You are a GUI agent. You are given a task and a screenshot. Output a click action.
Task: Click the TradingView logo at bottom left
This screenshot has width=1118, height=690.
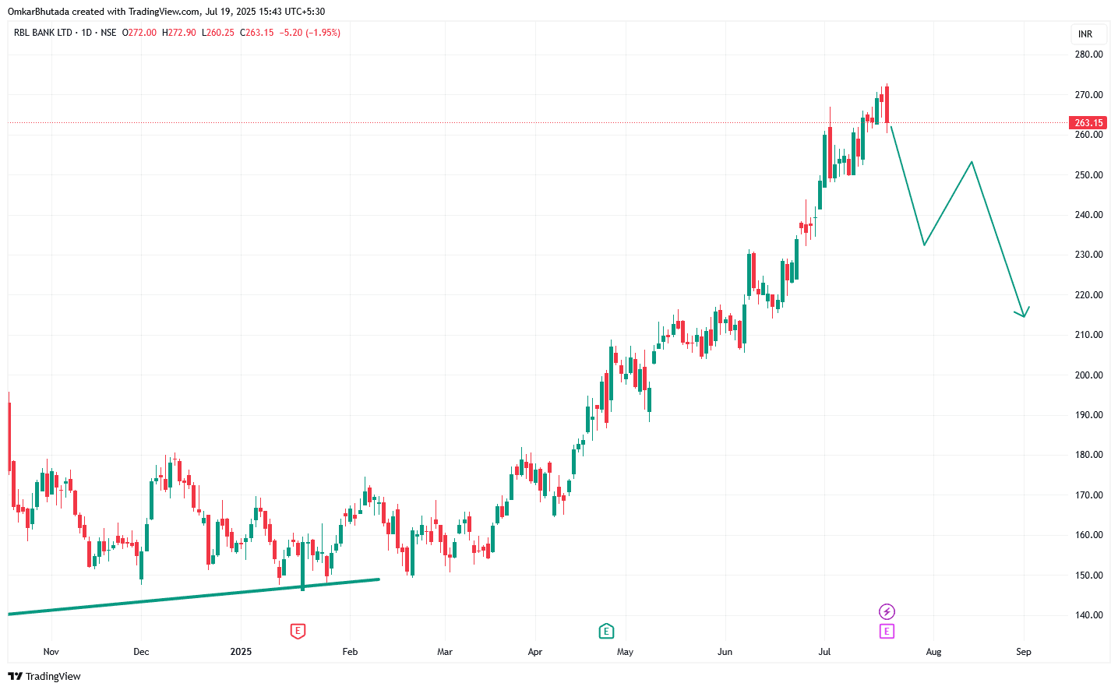(x=44, y=676)
